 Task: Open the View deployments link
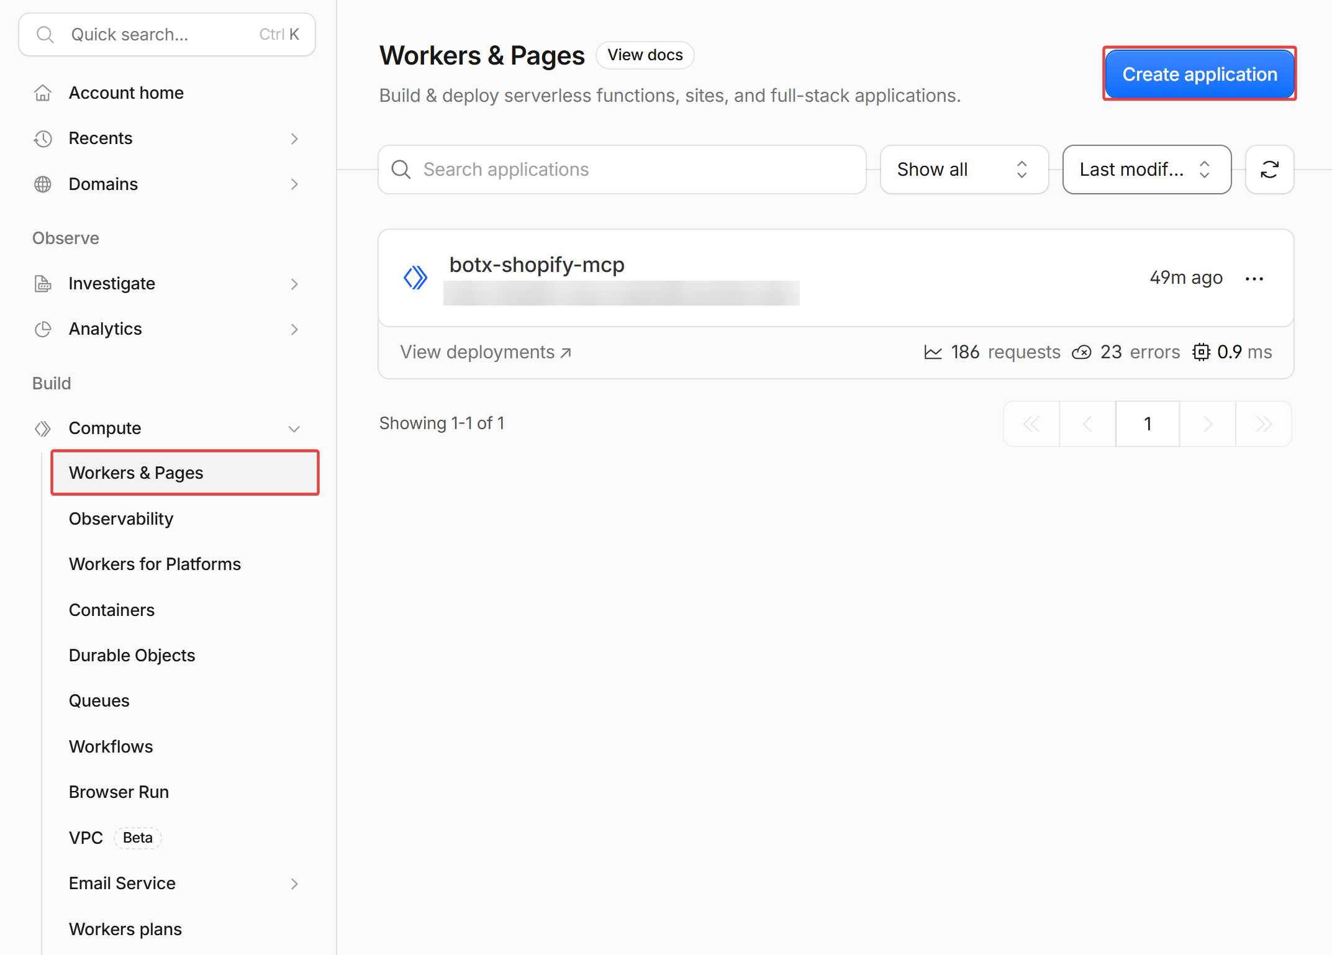tap(486, 352)
